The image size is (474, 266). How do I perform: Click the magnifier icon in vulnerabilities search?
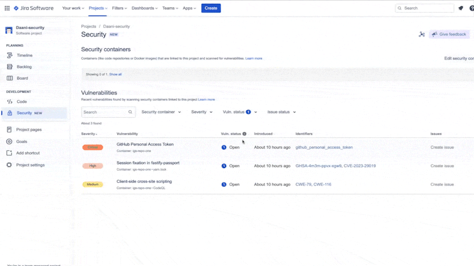130,112
